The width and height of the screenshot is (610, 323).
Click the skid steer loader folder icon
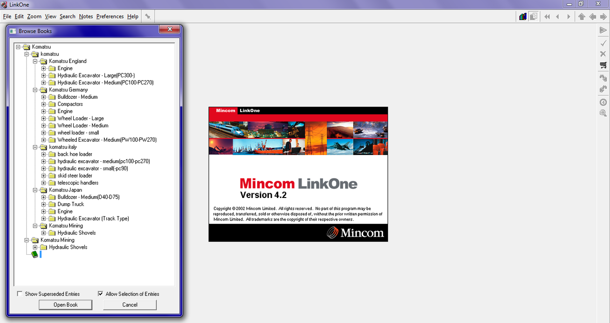52,176
